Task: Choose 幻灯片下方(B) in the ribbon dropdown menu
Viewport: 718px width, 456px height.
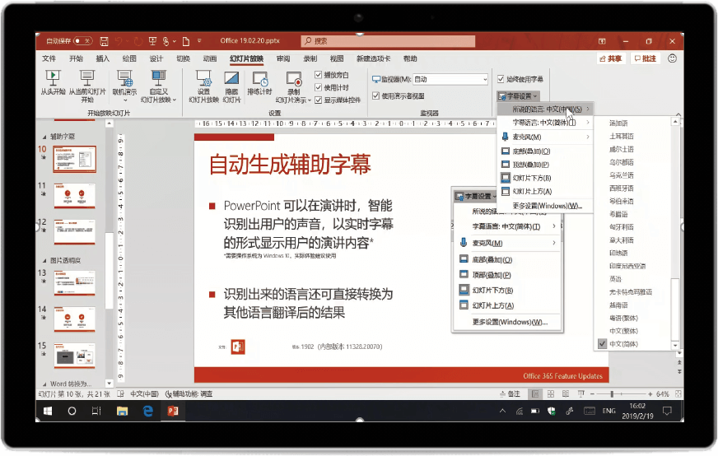Action: pyautogui.click(x=545, y=178)
